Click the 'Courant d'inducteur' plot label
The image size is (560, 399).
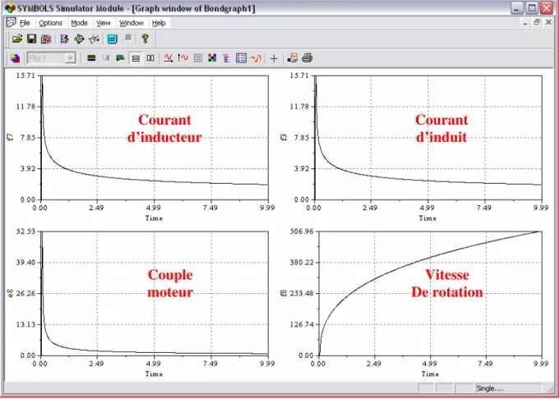[164, 128]
